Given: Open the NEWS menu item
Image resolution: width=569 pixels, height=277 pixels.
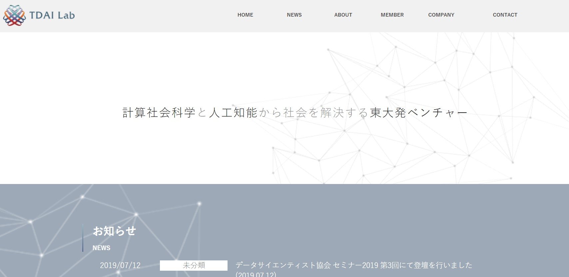Looking at the screenshot, I should [x=294, y=15].
